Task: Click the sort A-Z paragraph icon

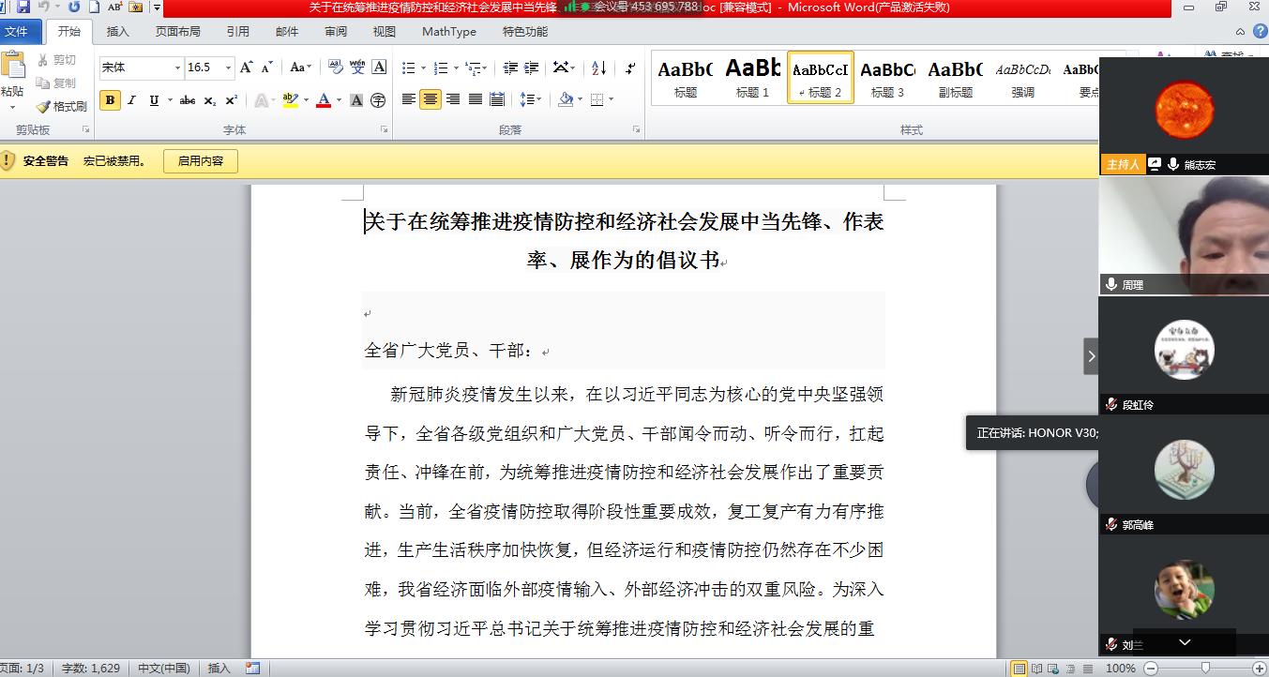Action: point(599,68)
